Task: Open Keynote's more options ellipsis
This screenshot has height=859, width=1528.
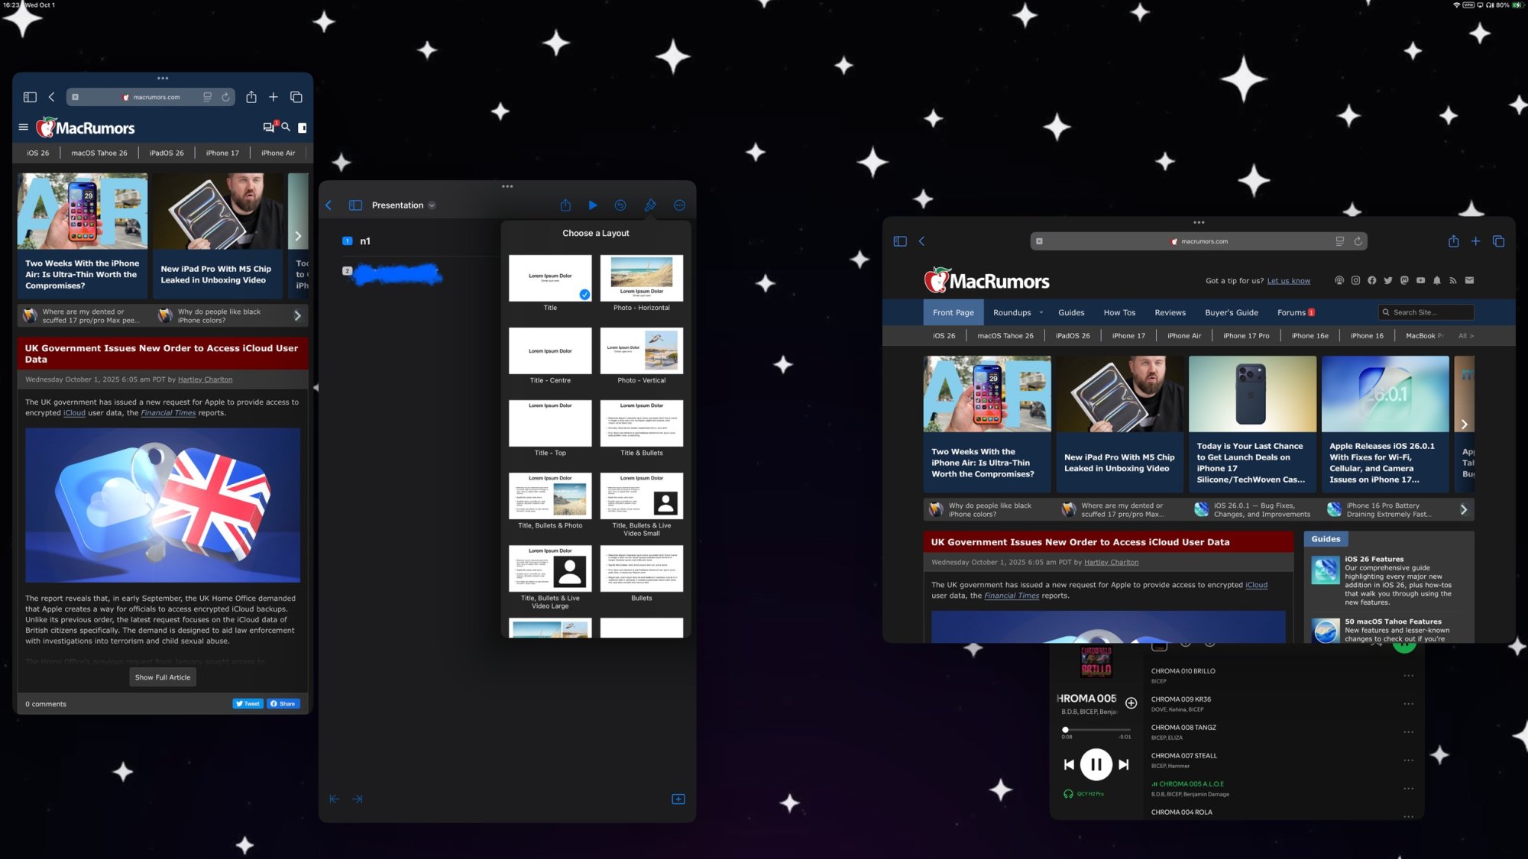Action: 679,205
